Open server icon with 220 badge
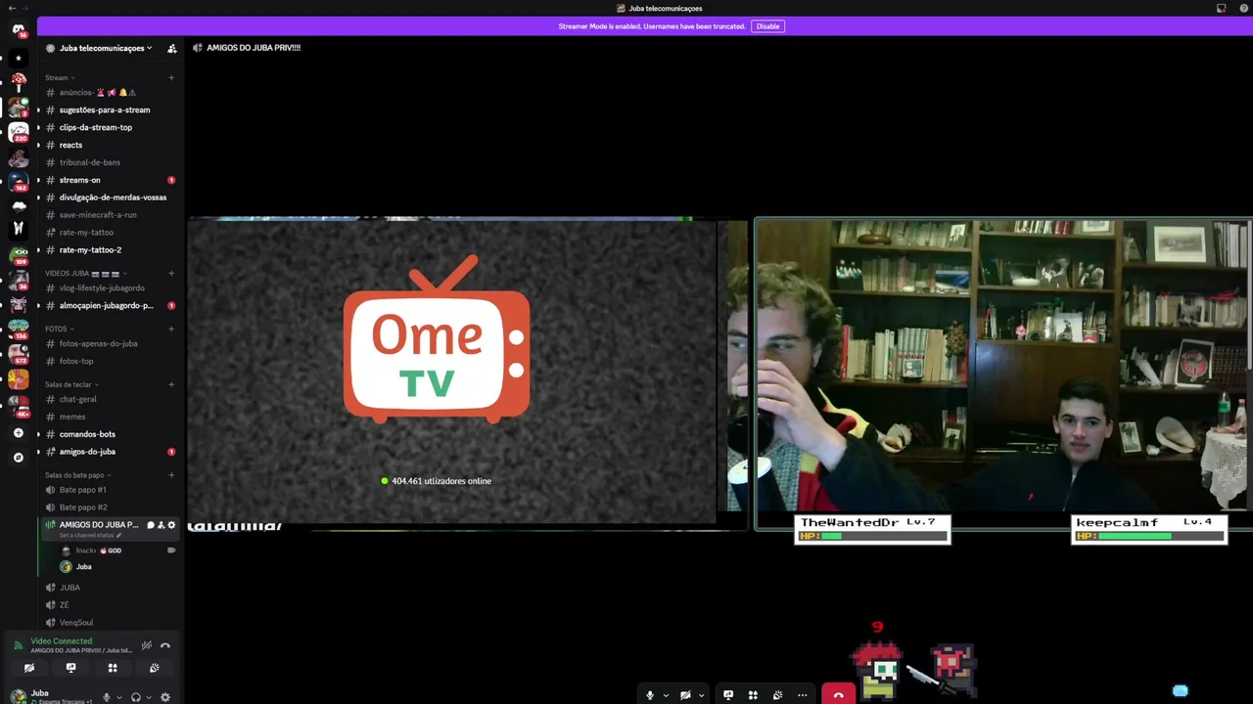The image size is (1253, 704). (19, 131)
